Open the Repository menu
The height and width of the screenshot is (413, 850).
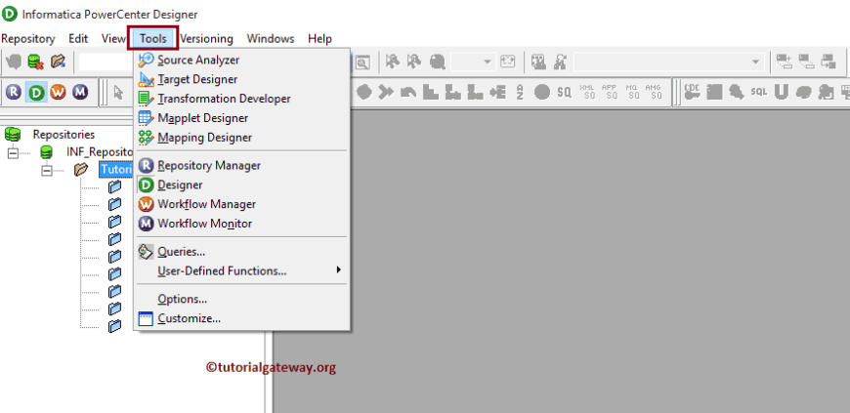coord(28,38)
